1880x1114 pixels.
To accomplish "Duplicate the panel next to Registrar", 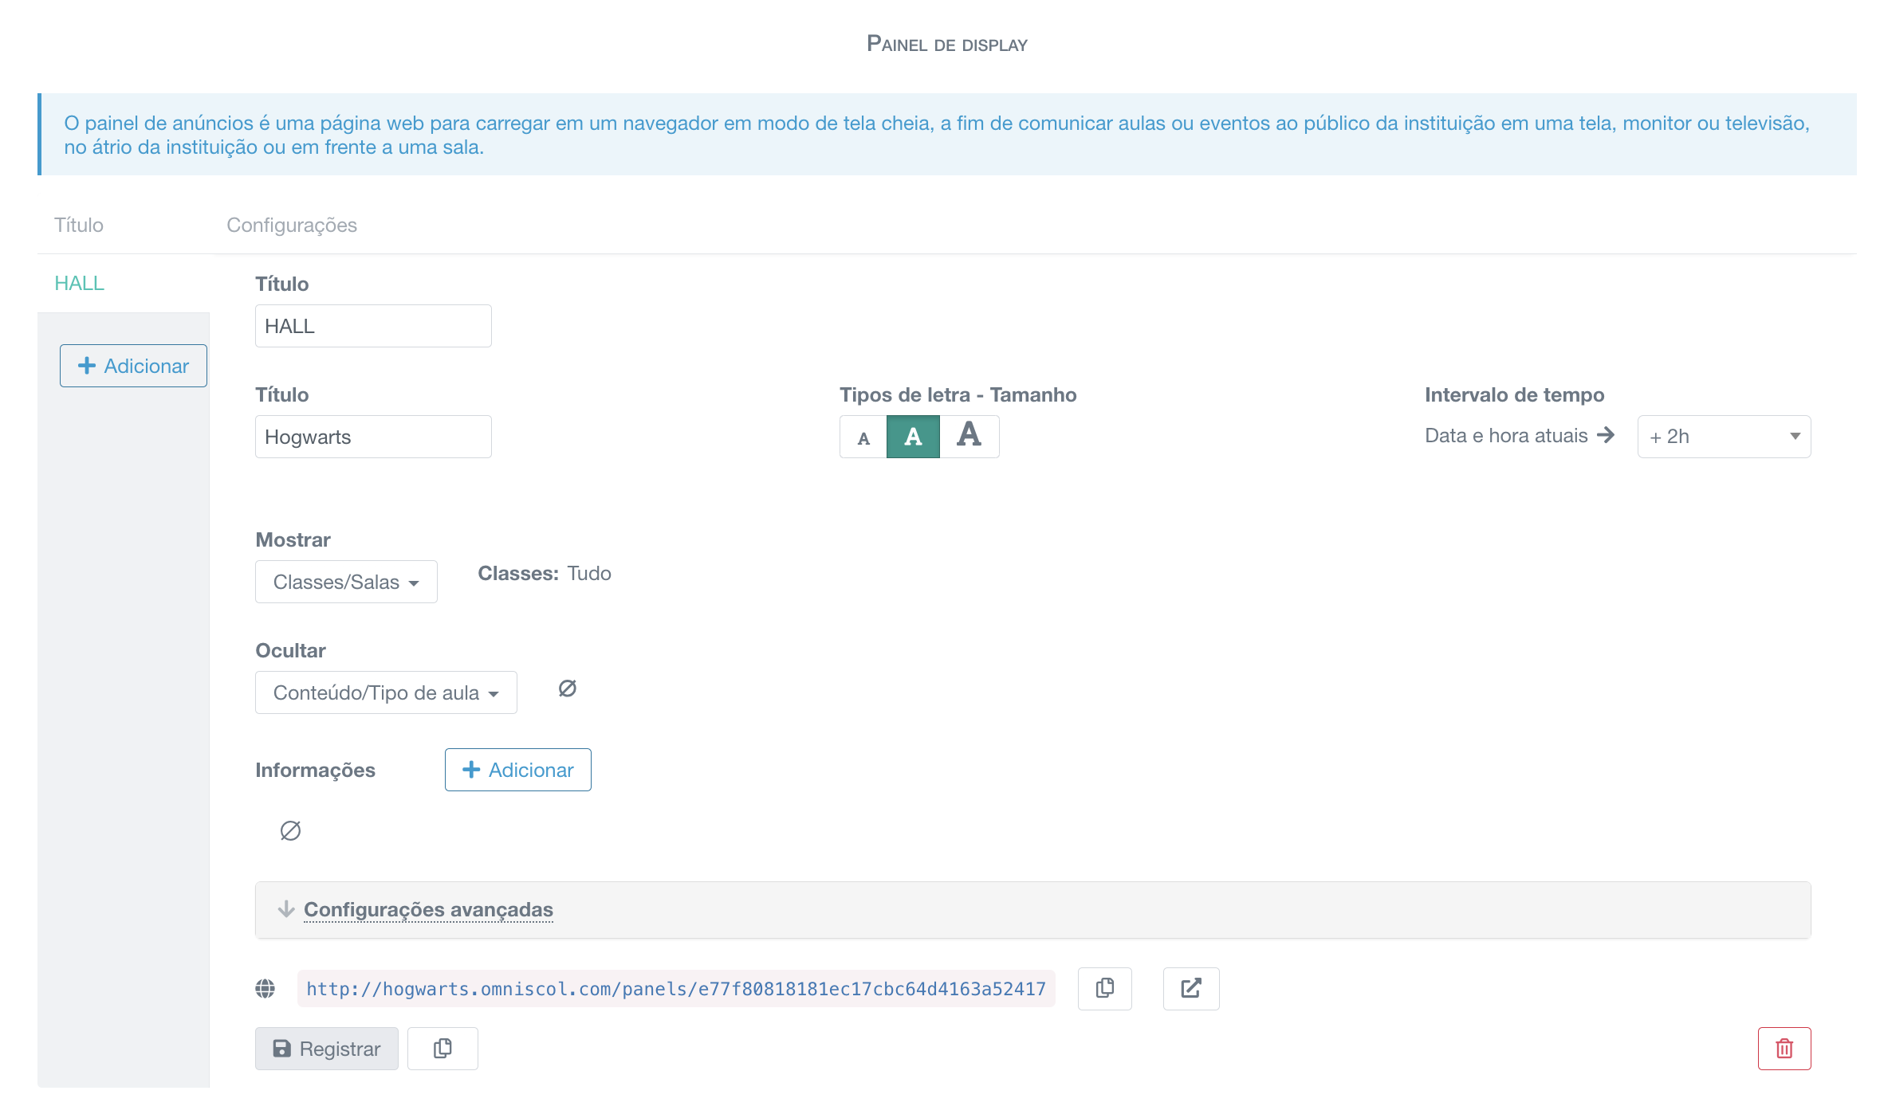I will 442,1048.
